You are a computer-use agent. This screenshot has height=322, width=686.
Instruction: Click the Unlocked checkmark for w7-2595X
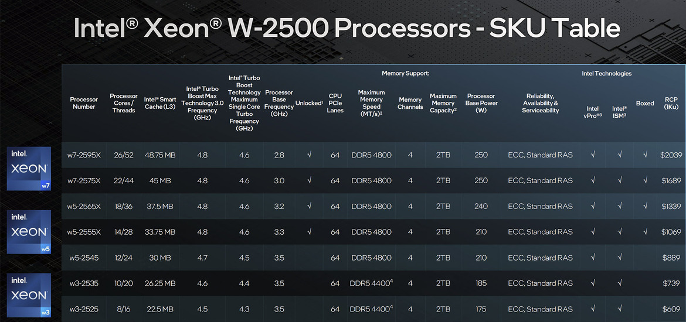pos(309,155)
